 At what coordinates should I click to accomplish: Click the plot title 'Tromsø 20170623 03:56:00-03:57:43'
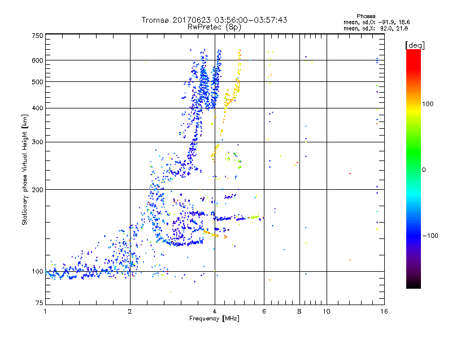tap(214, 20)
